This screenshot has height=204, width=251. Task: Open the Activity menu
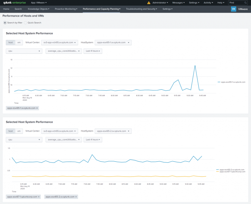click(x=208, y=3)
